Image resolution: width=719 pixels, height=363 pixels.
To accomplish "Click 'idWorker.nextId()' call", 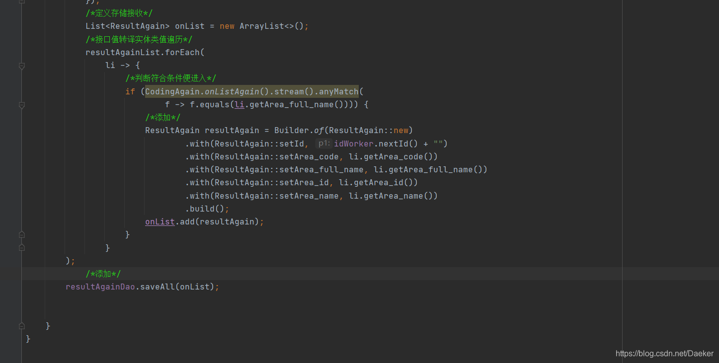I will coord(376,144).
